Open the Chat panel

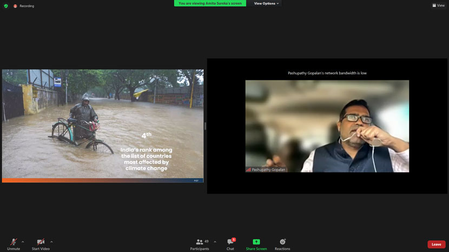click(x=230, y=242)
